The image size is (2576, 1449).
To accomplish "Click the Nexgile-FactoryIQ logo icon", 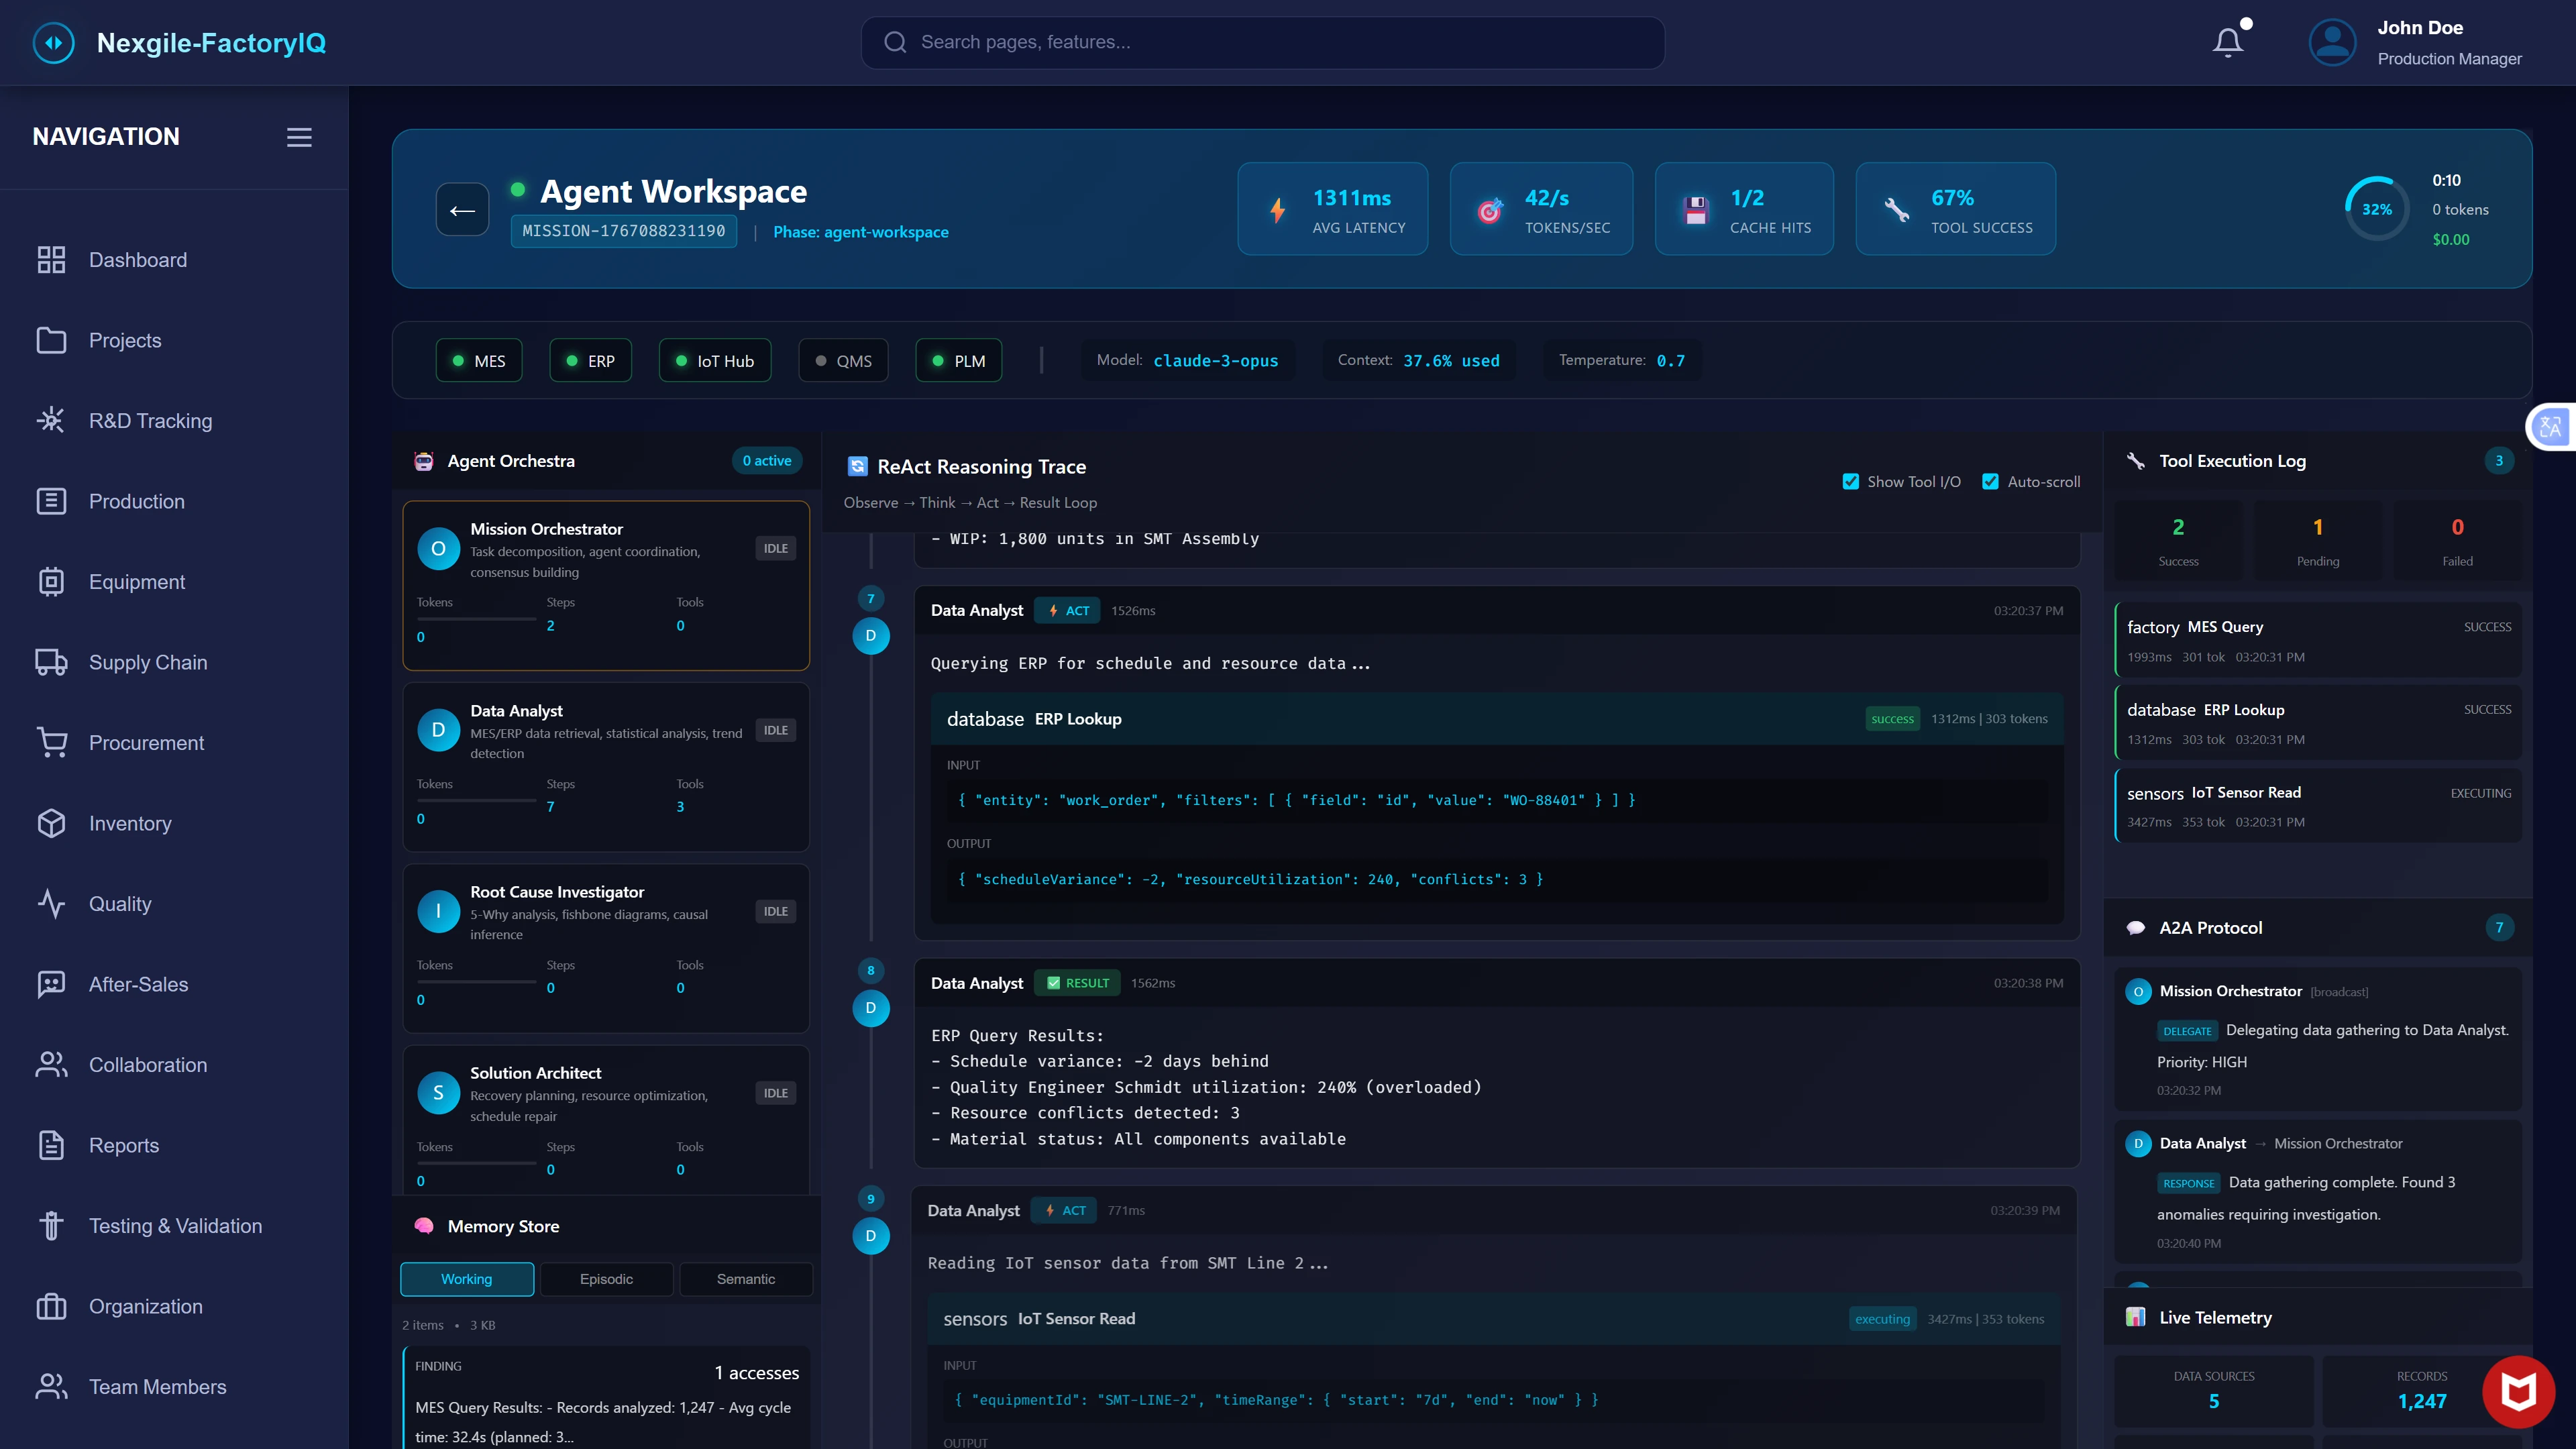I will click(53, 42).
